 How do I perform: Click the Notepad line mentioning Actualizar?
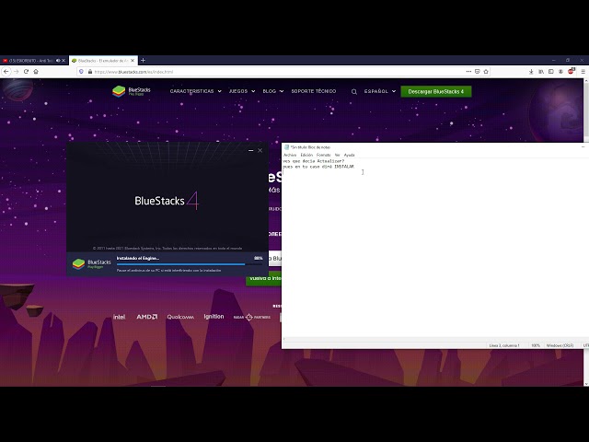tap(313, 161)
